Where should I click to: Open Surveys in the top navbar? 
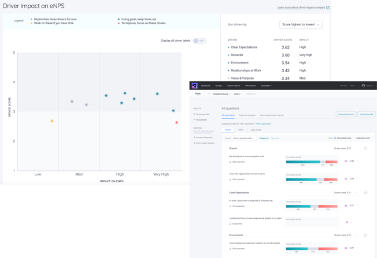tap(219, 85)
